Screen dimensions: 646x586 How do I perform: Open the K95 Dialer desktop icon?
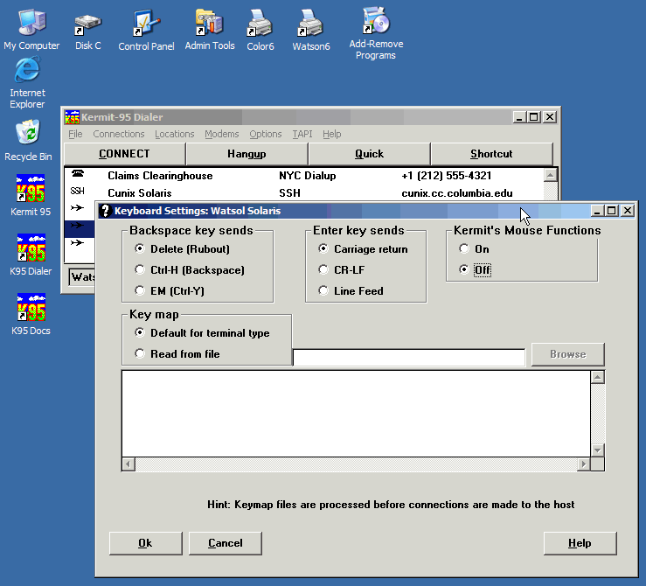coord(31,249)
